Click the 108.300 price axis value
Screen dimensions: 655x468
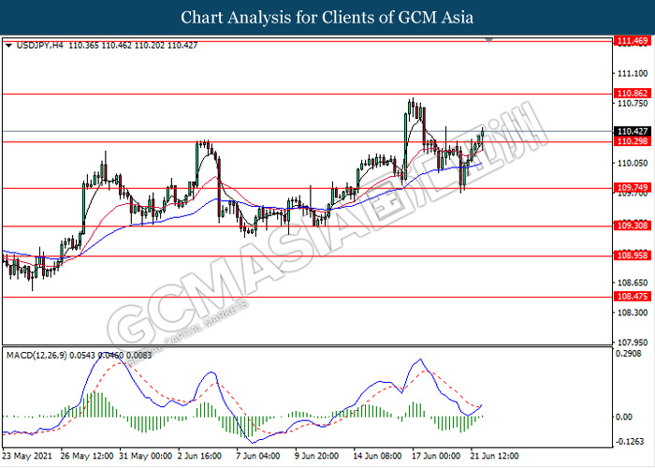(x=633, y=312)
